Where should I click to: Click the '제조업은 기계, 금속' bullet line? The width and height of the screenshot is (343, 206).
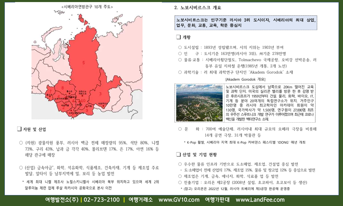[x=228, y=176]
